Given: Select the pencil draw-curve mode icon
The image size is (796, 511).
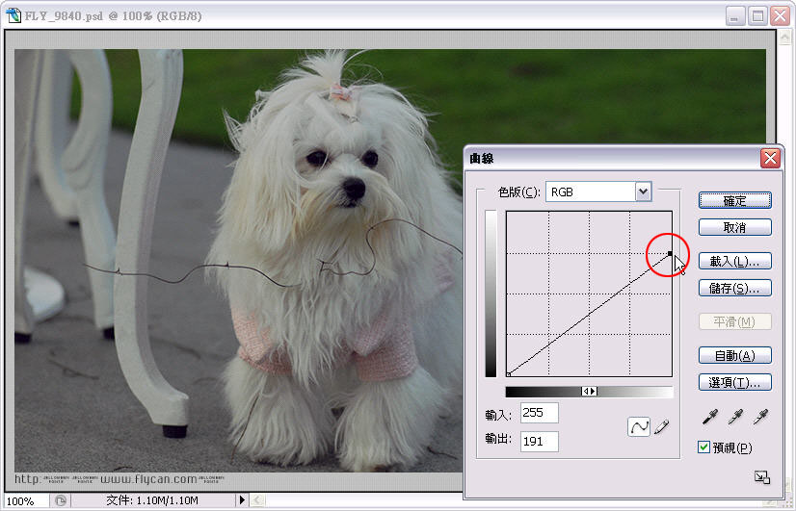Looking at the screenshot, I should coord(661,427).
